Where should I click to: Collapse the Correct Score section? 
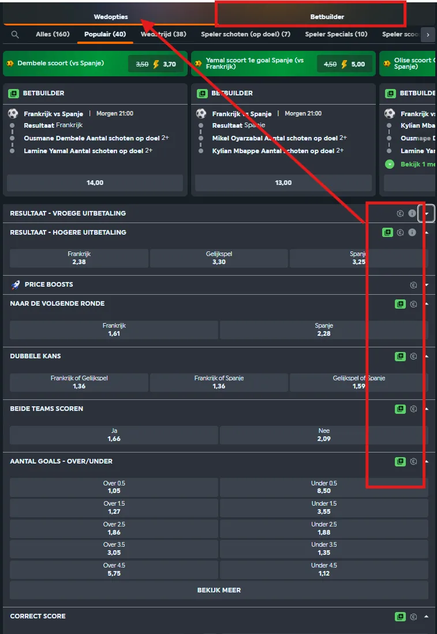pos(427,617)
